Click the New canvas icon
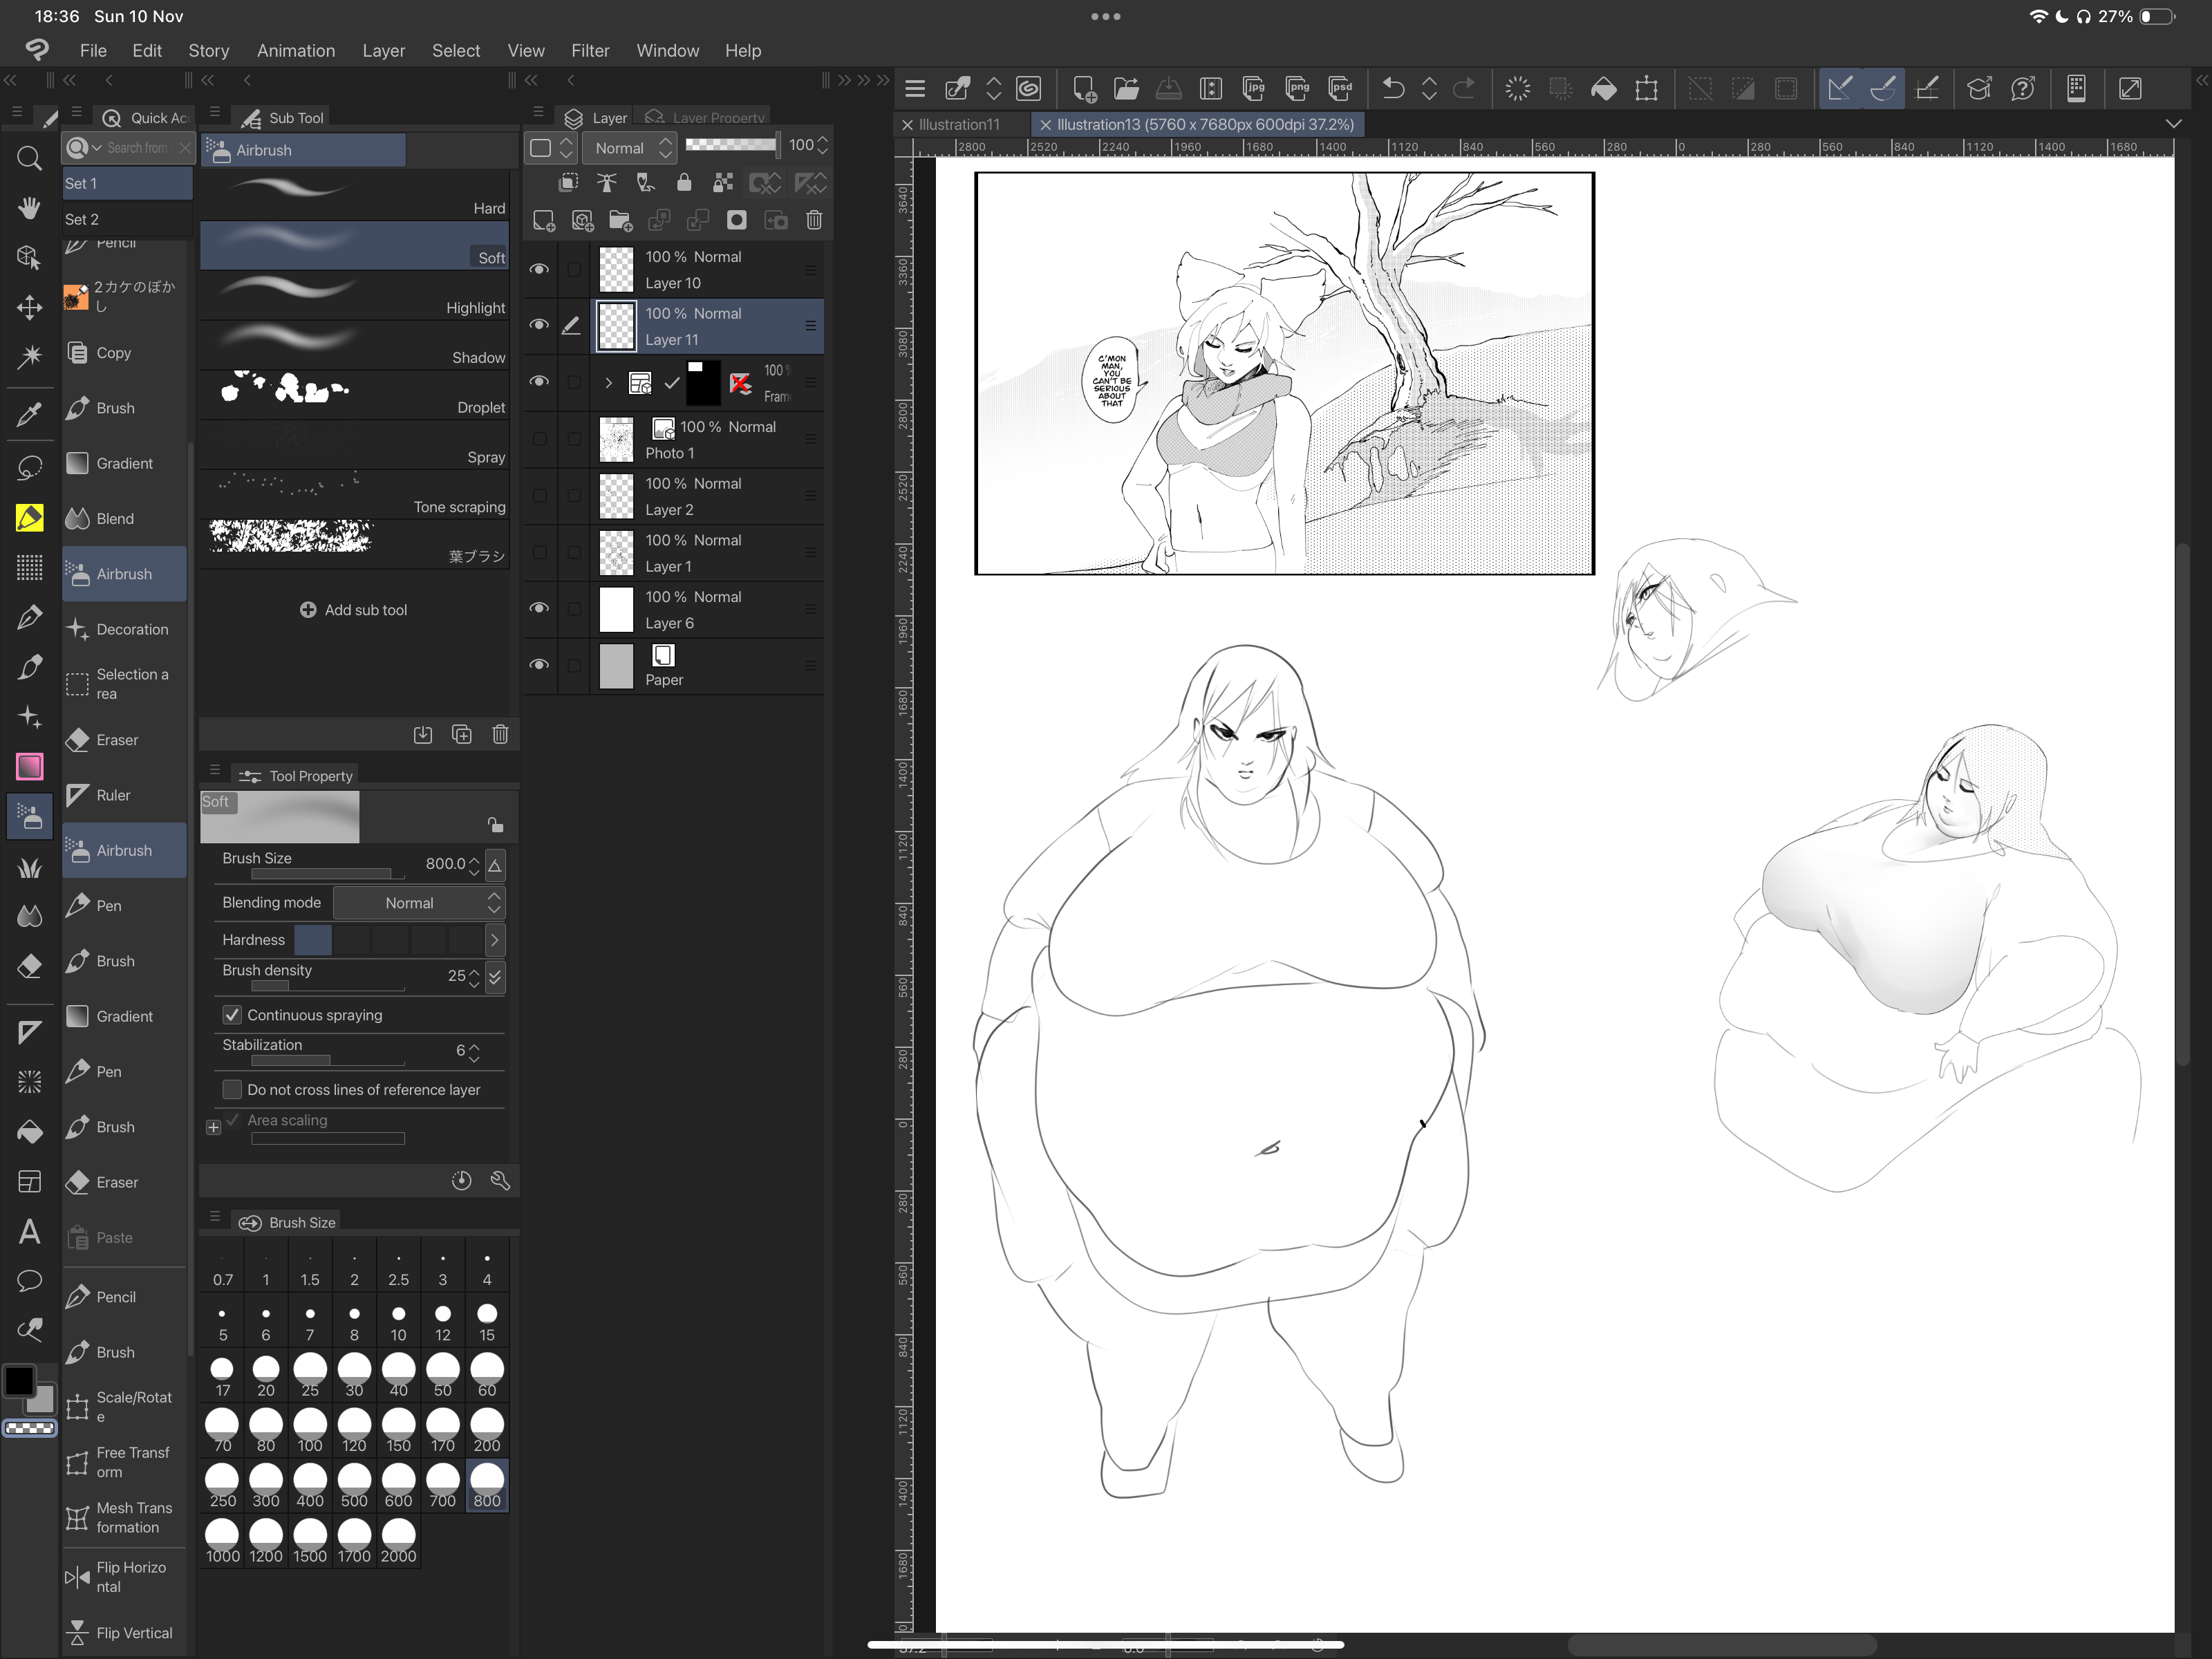The width and height of the screenshot is (2212, 1659). [1084, 89]
